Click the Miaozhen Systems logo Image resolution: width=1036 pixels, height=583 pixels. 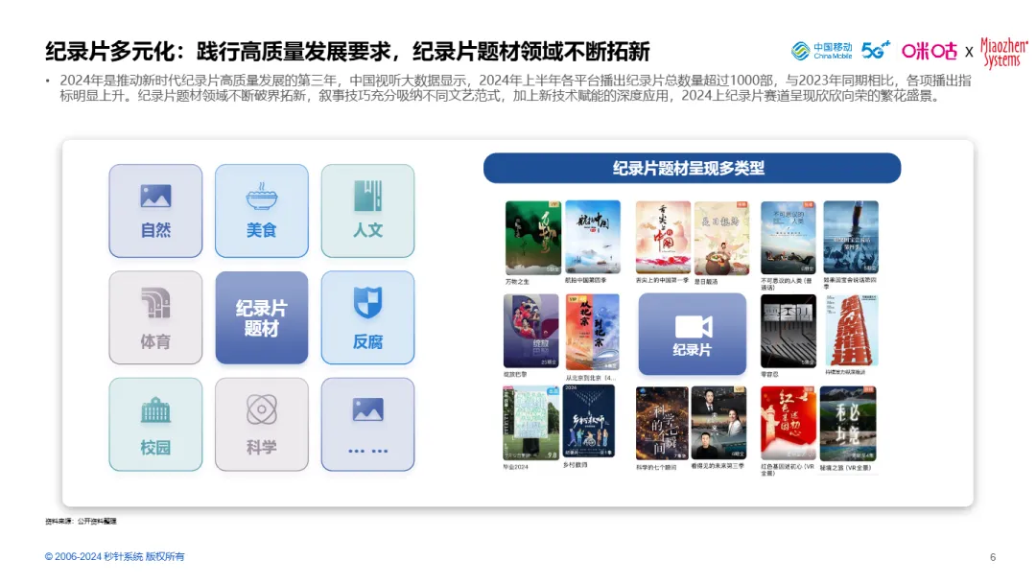click(x=1003, y=53)
